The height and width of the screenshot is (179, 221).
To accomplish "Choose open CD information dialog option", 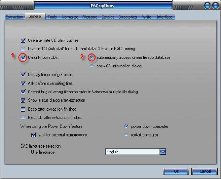I will click(x=92, y=66).
